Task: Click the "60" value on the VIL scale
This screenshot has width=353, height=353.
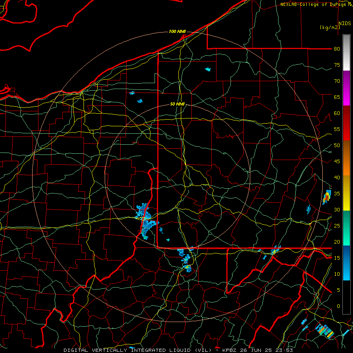Action: tap(337, 113)
